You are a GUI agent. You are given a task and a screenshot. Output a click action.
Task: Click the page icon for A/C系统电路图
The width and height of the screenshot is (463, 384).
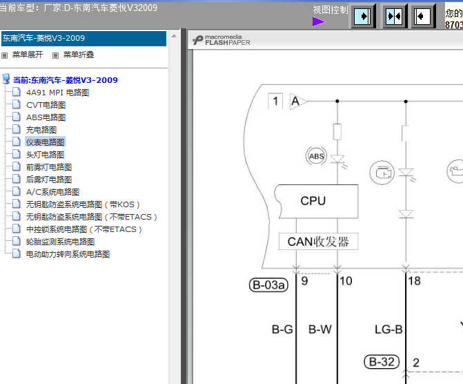click(x=17, y=191)
